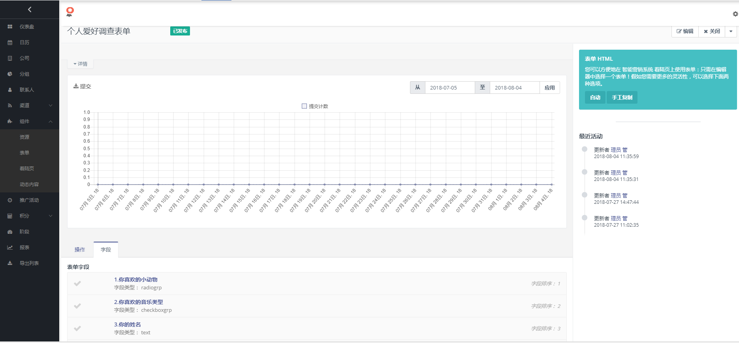Image resolution: width=739 pixels, height=343 pixels.
Task: Click the 编辑 button
Action: click(x=685, y=31)
